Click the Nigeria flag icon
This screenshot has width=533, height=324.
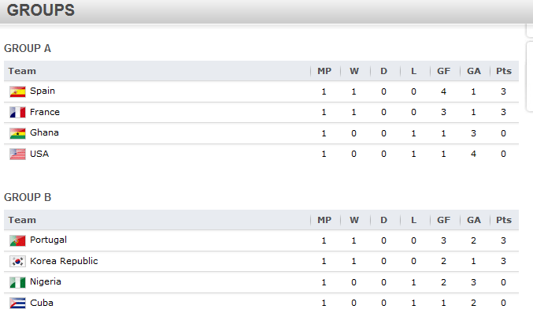[17, 282]
